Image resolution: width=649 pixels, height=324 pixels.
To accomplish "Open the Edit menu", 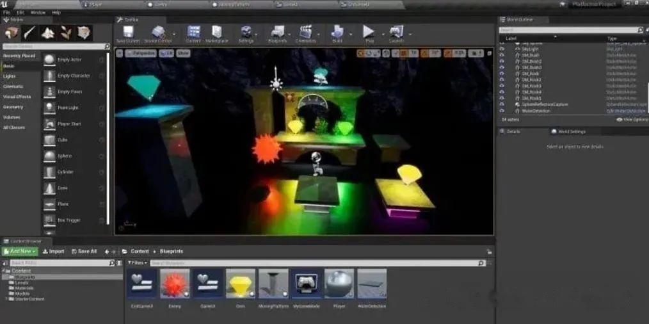I will (x=20, y=12).
